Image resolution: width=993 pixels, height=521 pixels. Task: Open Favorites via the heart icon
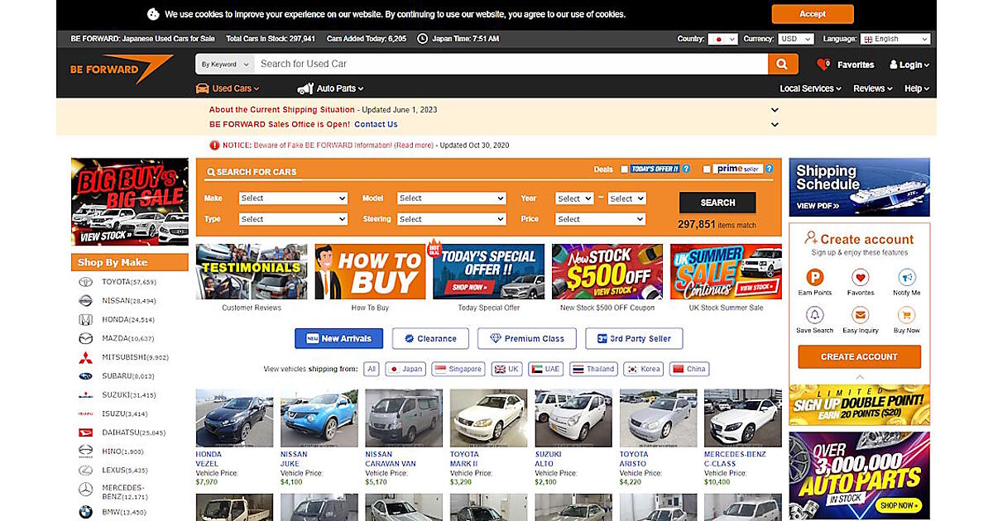(823, 65)
